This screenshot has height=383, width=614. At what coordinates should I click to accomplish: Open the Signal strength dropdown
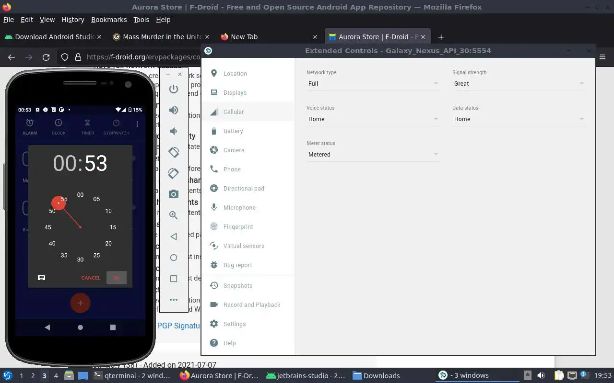coord(519,84)
